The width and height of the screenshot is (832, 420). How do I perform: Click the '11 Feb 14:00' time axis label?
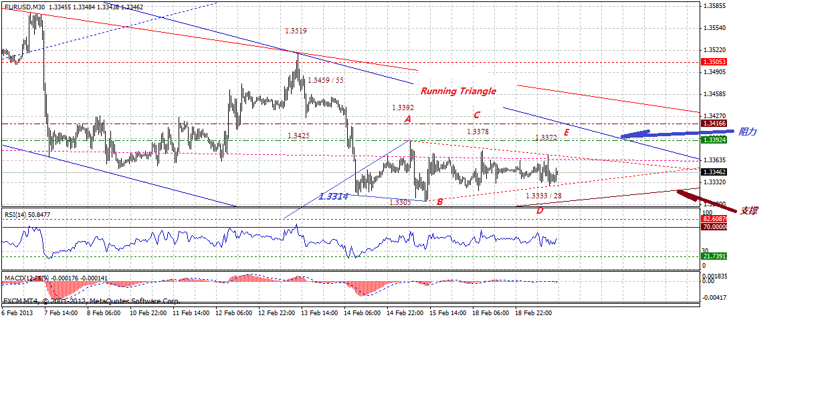click(190, 312)
